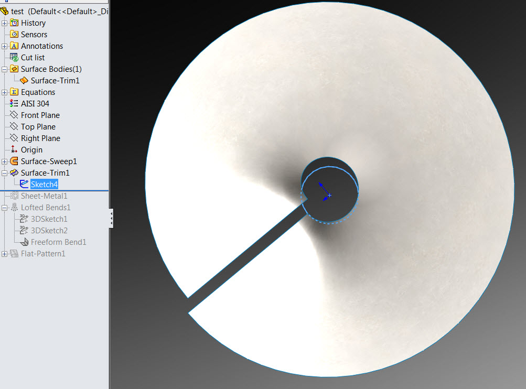Expand the Flat-Pattern1 node
The height and width of the screenshot is (389, 526).
pyautogui.click(x=4, y=254)
